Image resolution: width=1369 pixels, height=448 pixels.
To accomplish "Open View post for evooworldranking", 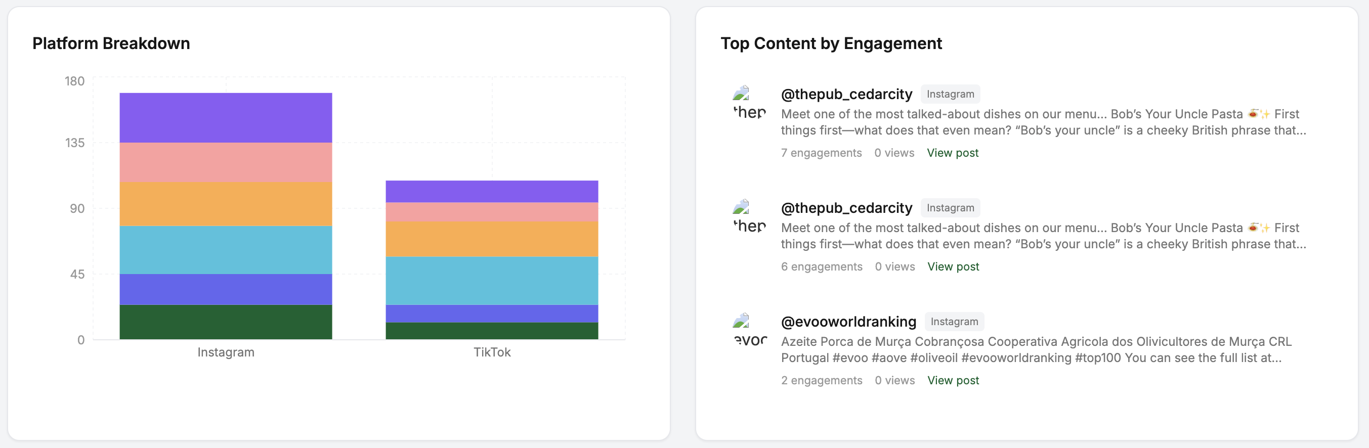I will coord(953,381).
